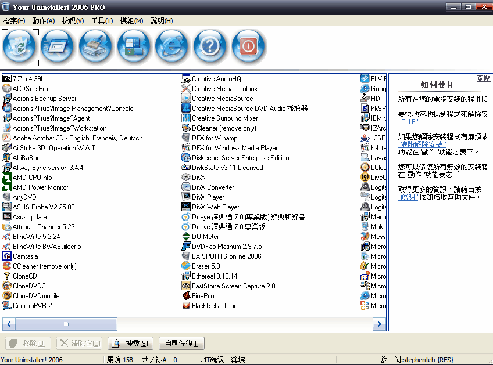Select the Creative Media Toolbox icon
The height and width of the screenshot is (365, 493).
pos(186,89)
